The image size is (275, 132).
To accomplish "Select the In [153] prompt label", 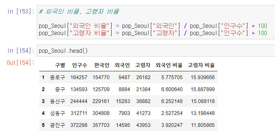I will pos(20,12).
